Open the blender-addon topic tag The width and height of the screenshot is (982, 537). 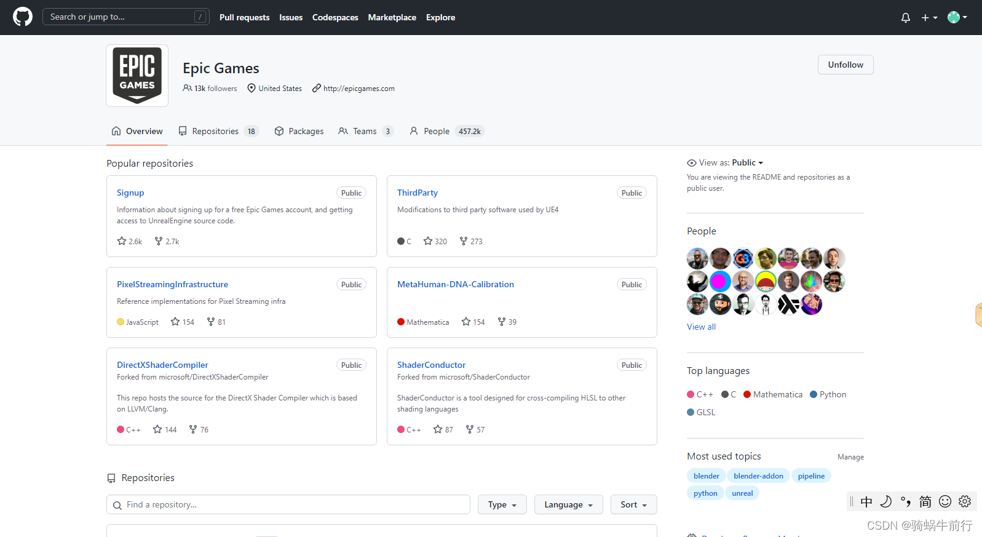(758, 475)
